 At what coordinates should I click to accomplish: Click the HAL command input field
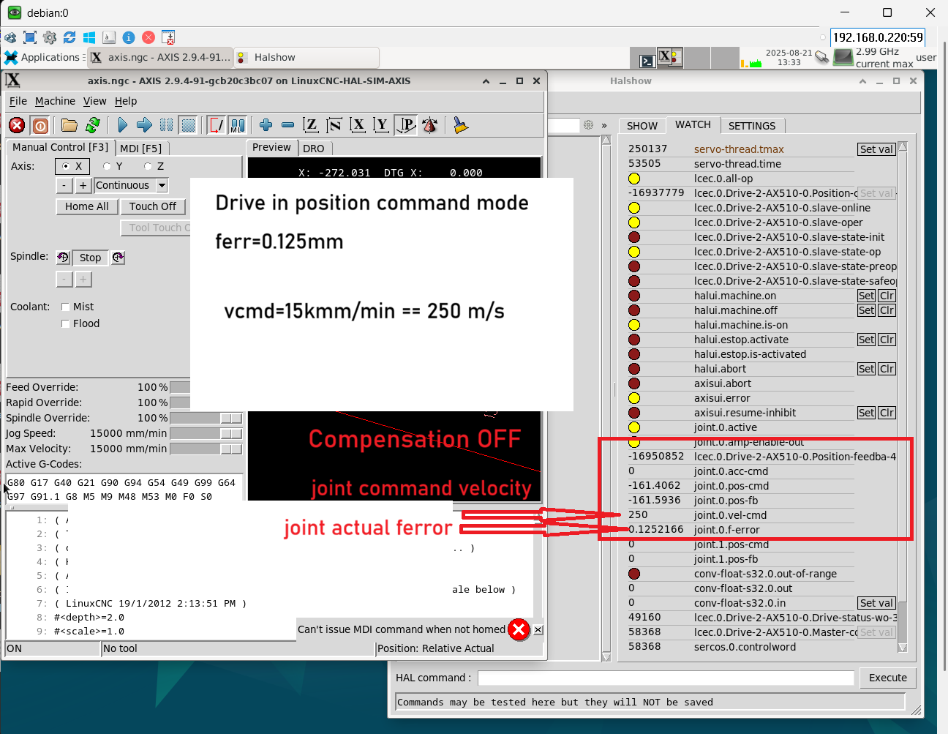pyautogui.click(x=665, y=678)
